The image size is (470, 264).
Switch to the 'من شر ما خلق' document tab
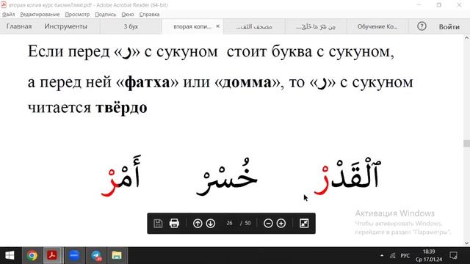point(316,26)
